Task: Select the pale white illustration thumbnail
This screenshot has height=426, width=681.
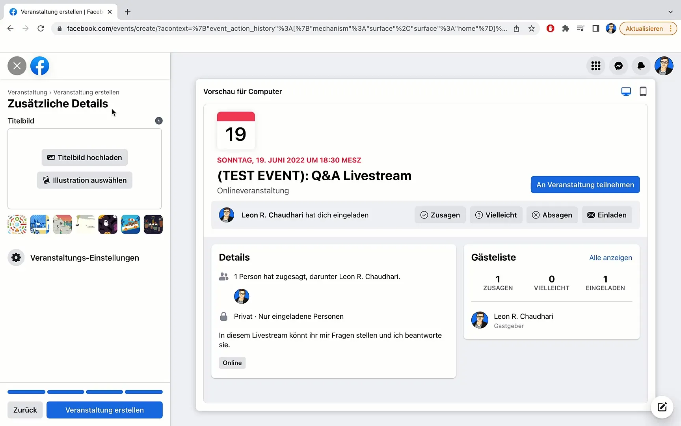Action: (x=85, y=224)
